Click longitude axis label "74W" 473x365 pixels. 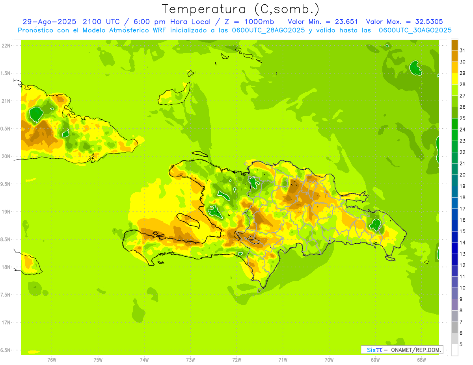tap(144, 360)
